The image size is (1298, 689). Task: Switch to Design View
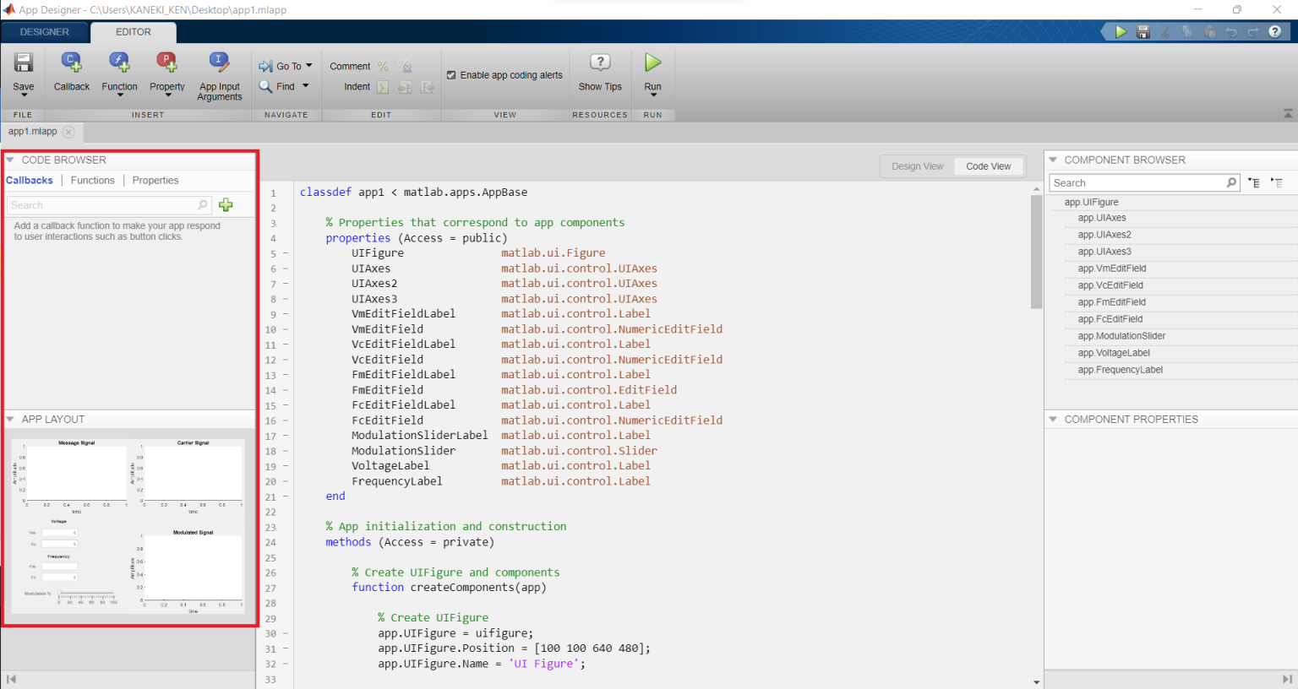(917, 165)
